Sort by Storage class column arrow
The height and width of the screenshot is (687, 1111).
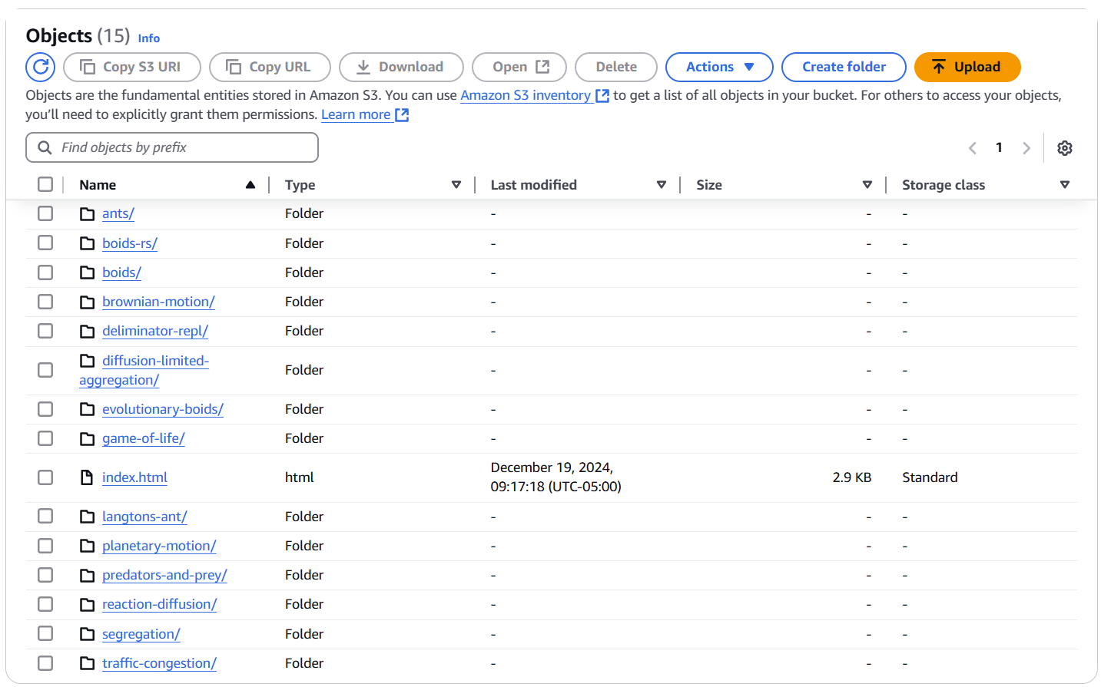(1065, 185)
